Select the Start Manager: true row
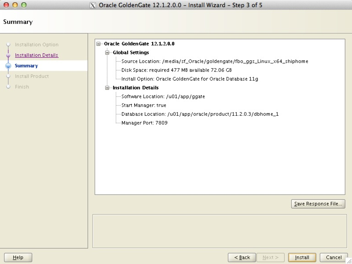Screen dimensions: 352x264 (x=144, y=105)
